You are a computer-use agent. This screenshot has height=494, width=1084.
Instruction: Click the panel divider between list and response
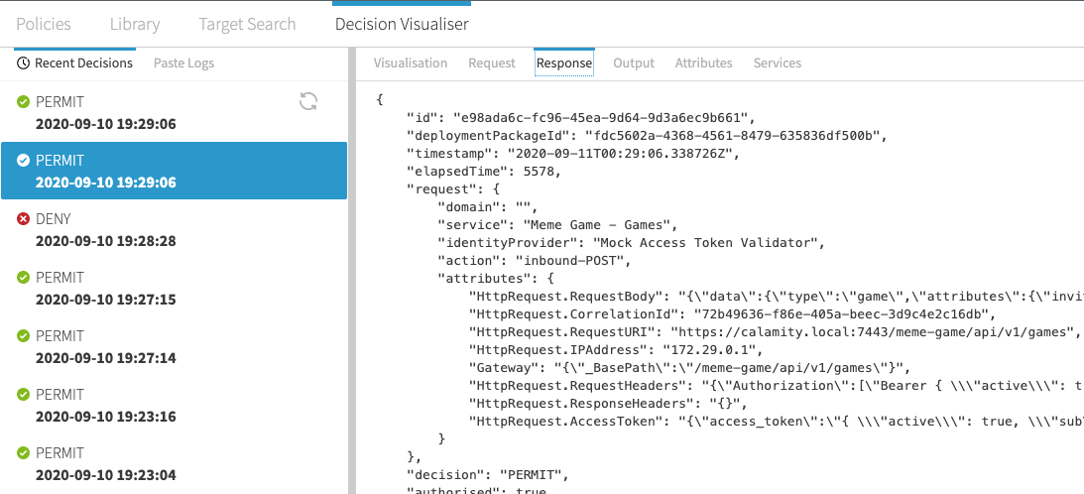coord(352,268)
